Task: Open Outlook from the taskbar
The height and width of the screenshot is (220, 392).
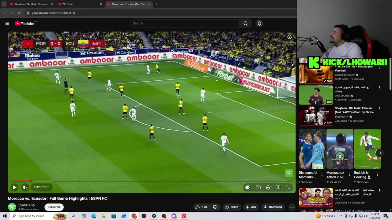Action: tap(124, 216)
